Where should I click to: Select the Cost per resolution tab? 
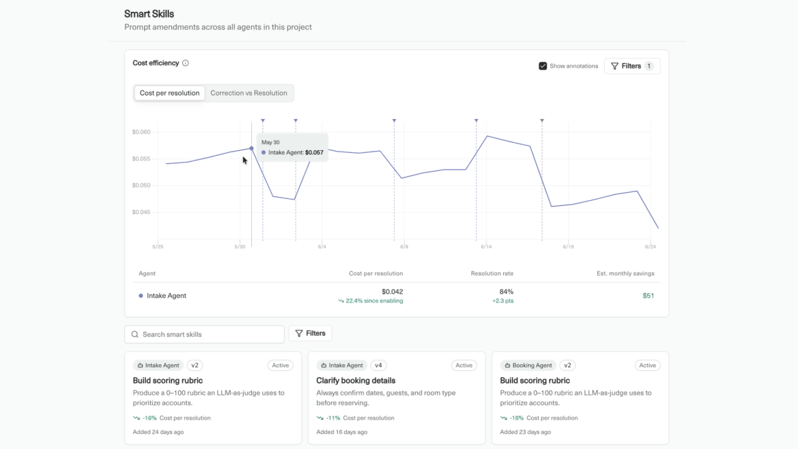(170, 93)
